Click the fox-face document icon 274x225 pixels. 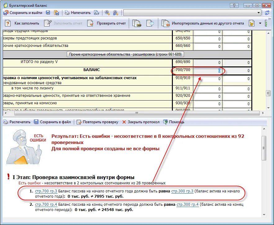click(252, 23)
